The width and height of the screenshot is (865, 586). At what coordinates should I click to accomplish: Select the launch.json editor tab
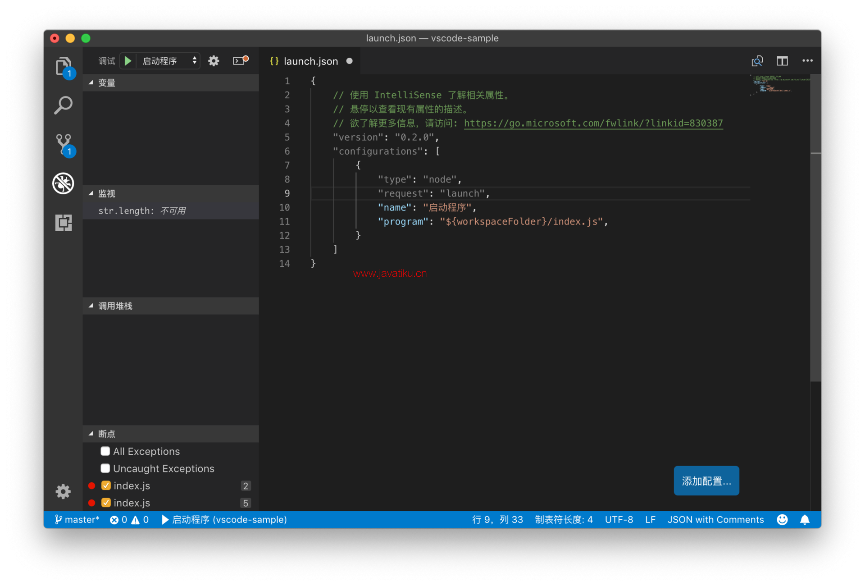coord(311,61)
